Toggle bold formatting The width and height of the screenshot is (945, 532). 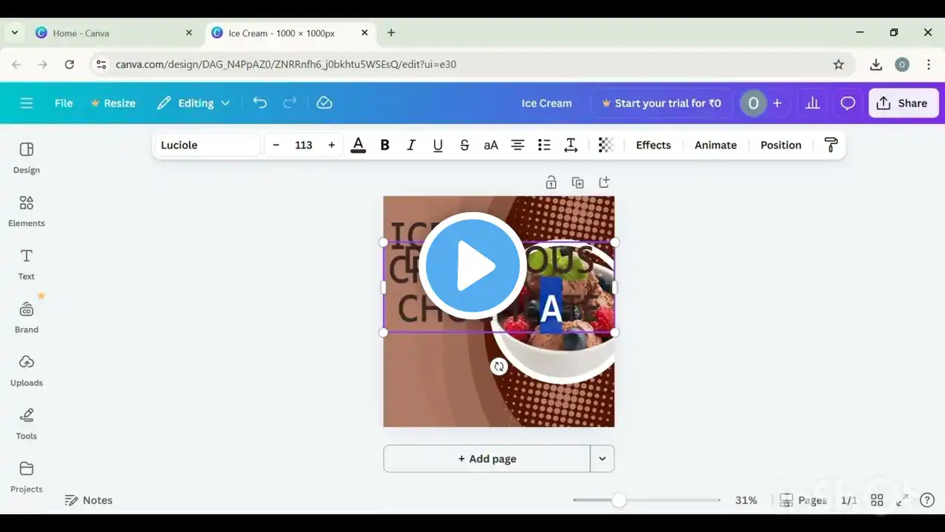click(x=385, y=145)
